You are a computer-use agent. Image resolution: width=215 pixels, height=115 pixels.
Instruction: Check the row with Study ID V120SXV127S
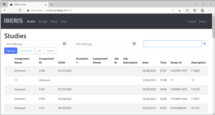(8, 89)
